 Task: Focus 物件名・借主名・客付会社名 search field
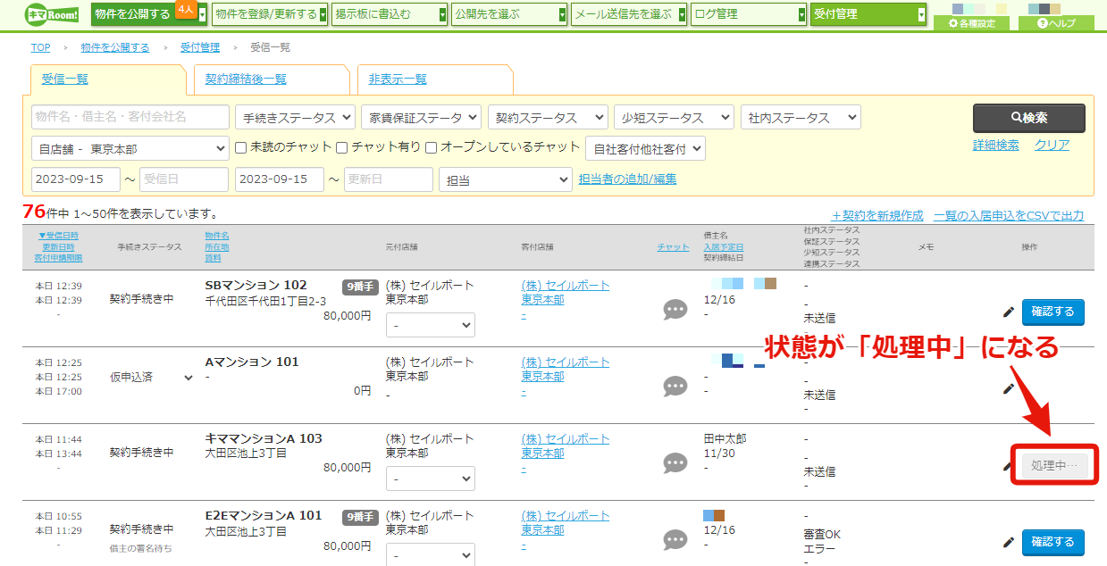(130, 117)
